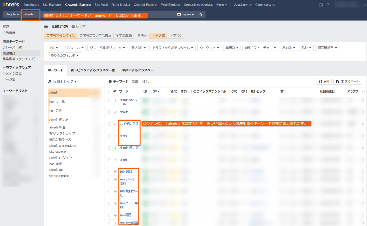Check the checkbox next to エイチレフス keyword
The height and width of the screenshot is (226, 367).
pyautogui.click(x=110, y=124)
